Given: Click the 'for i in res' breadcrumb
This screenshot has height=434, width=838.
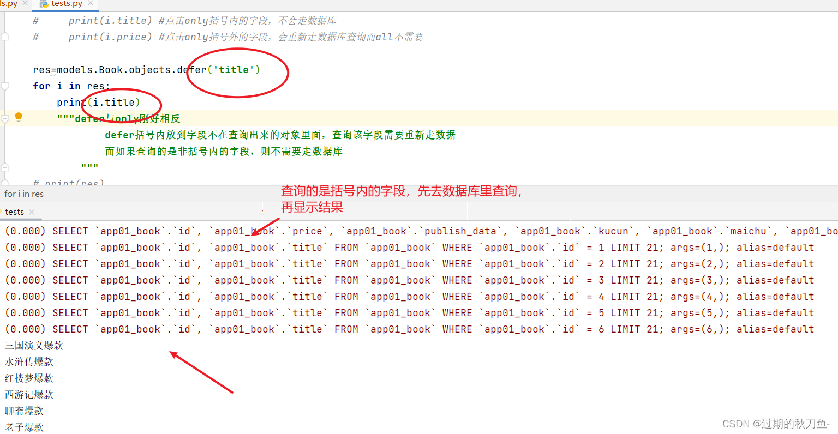Looking at the screenshot, I should 24,194.
